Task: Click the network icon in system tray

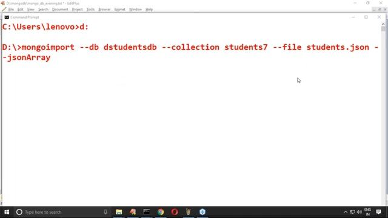Action: tap(352, 212)
